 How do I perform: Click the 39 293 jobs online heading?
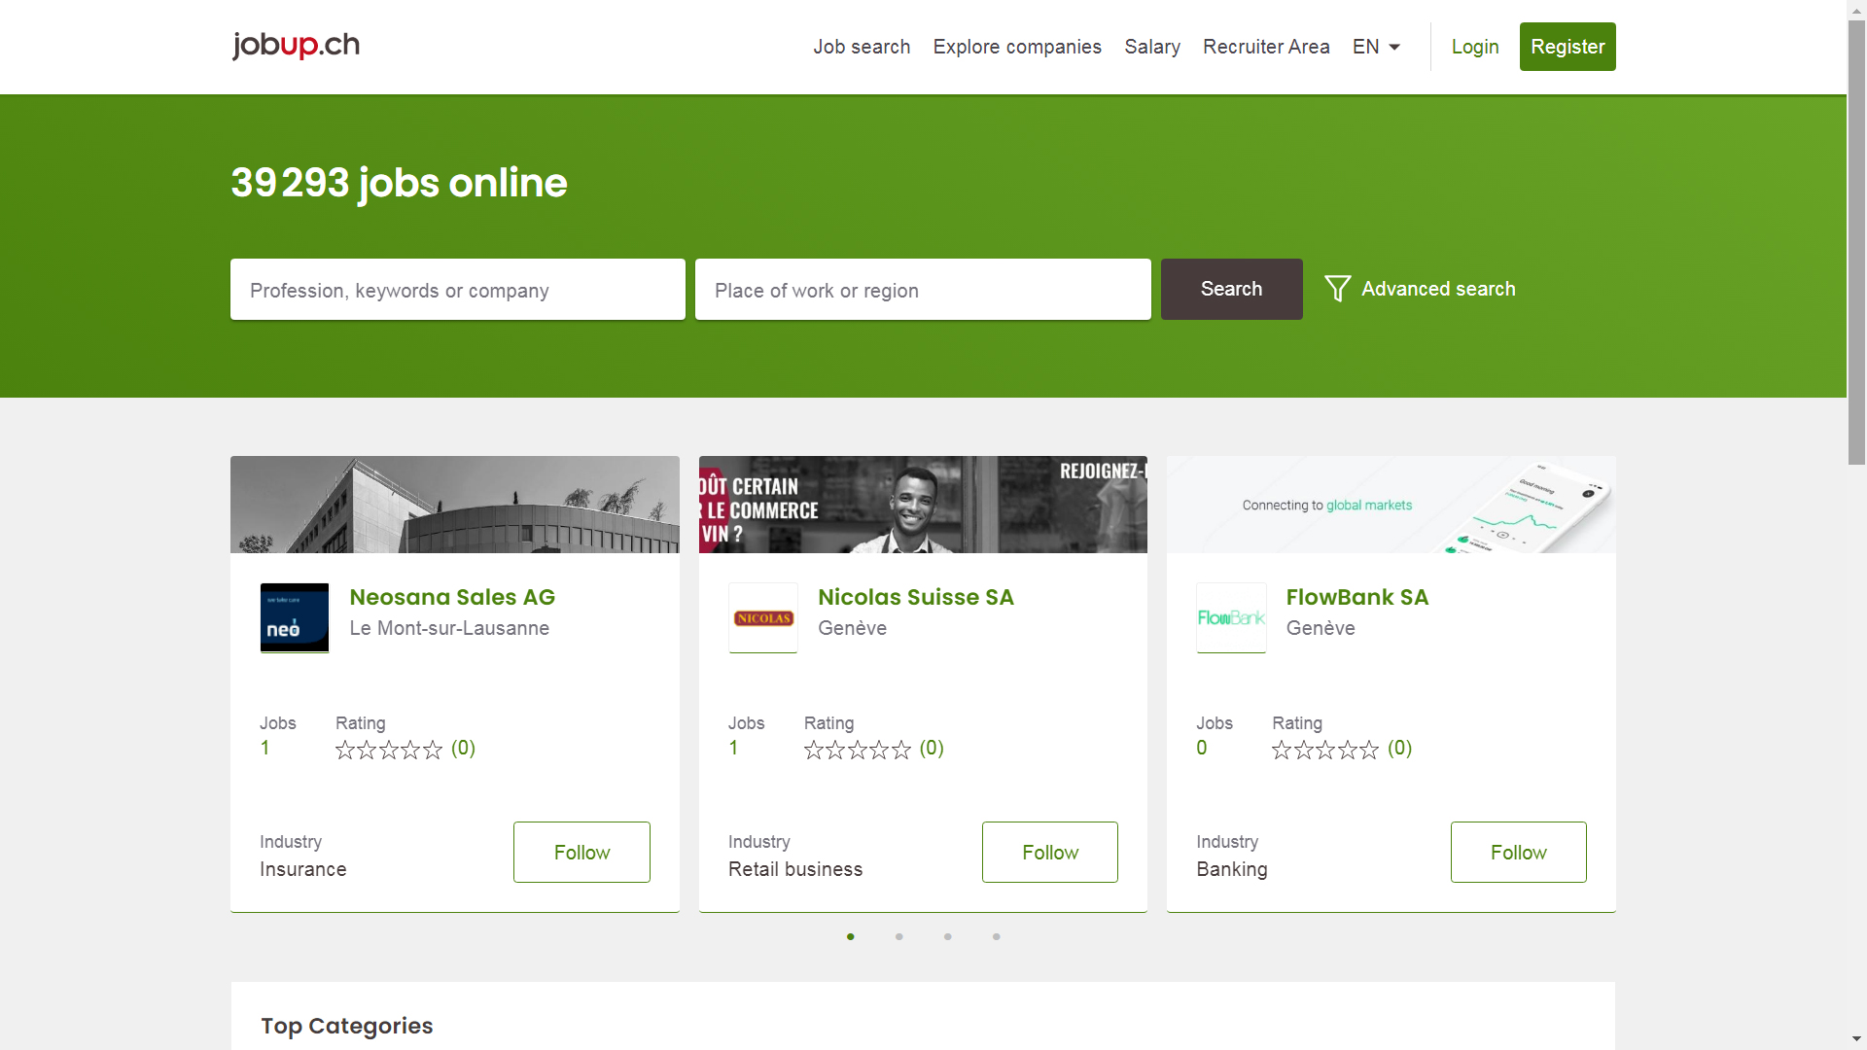click(x=399, y=183)
